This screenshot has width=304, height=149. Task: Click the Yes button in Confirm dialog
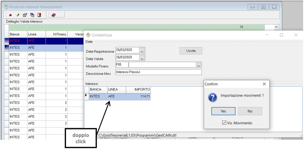click(x=223, y=111)
